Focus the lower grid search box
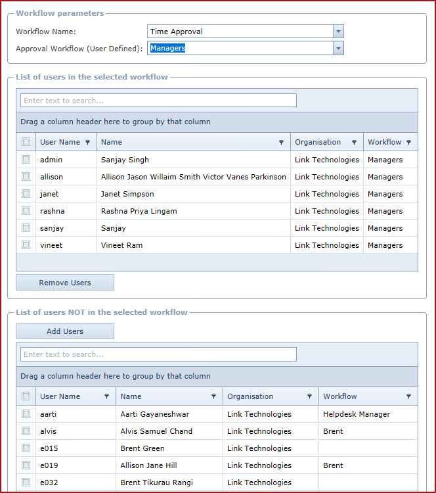 (158, 354)
